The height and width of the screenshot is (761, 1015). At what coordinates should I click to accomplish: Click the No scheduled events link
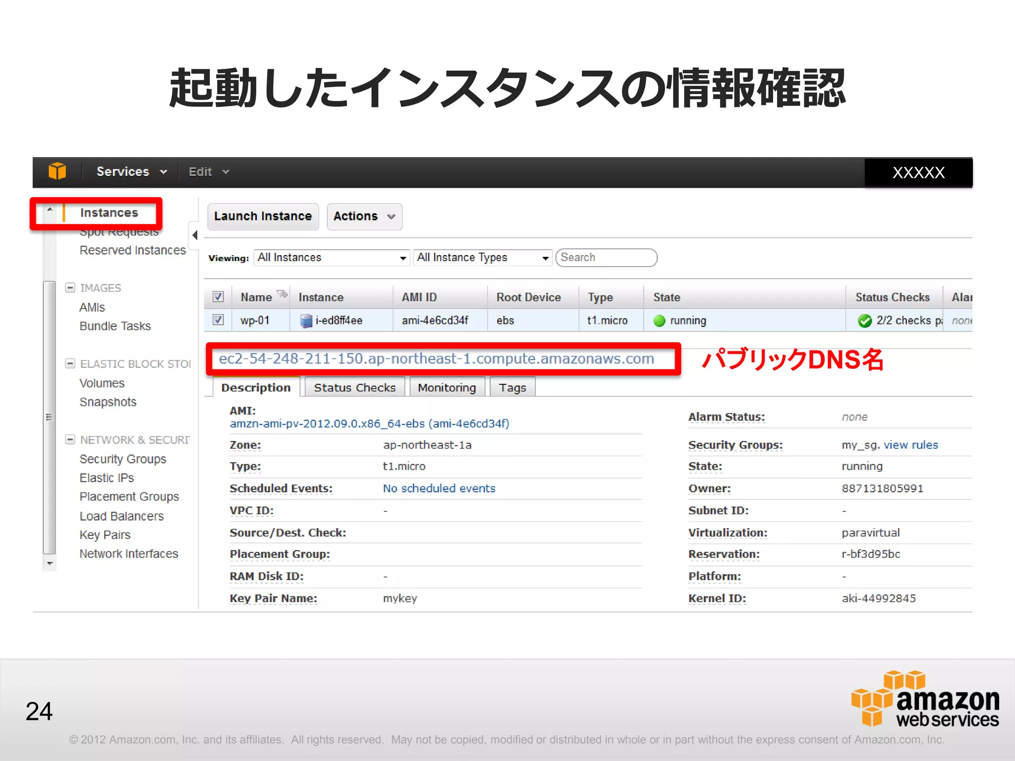439,489
